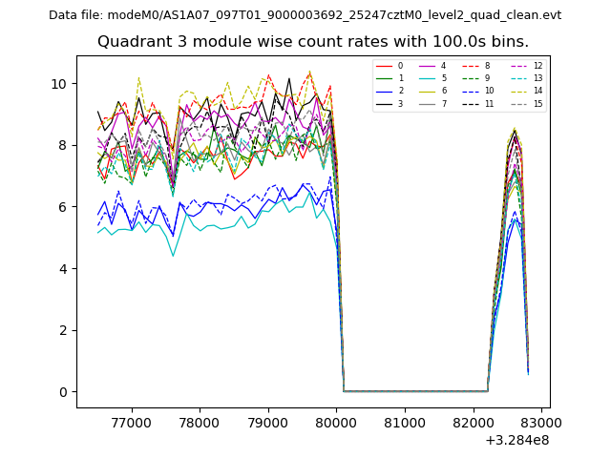The width and height of the screenshot is (611, 458).
Task: Click the y-axis tick label 6
Action: pyautogui.click(x=63, y=207)
